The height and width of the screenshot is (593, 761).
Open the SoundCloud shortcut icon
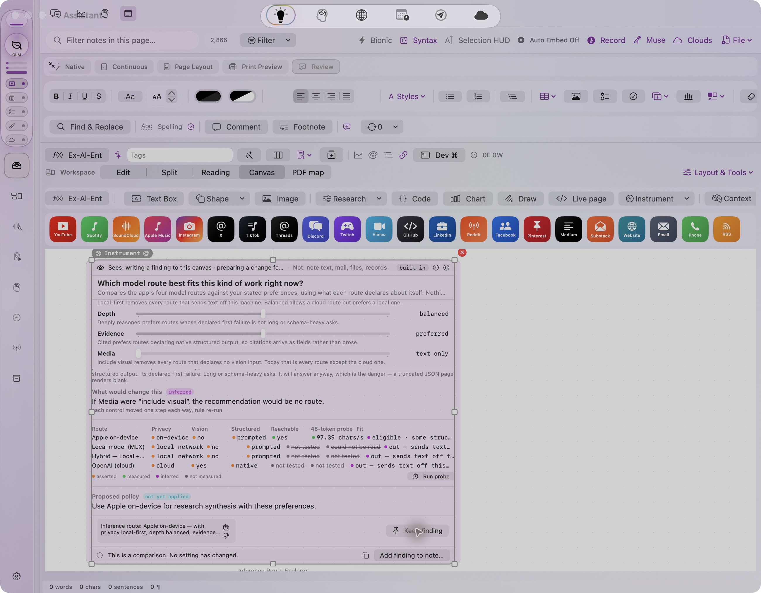point(126,229)
